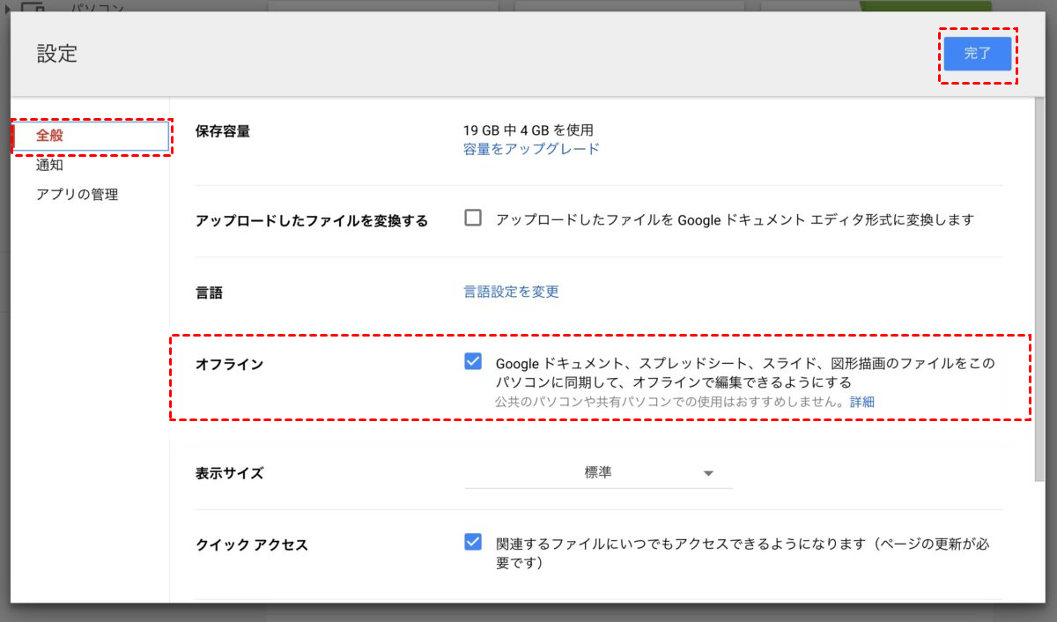Viewport: 1057px width, 622px height.
Task: Click the 設定 dialog title
Action: (x=57, y=54)
